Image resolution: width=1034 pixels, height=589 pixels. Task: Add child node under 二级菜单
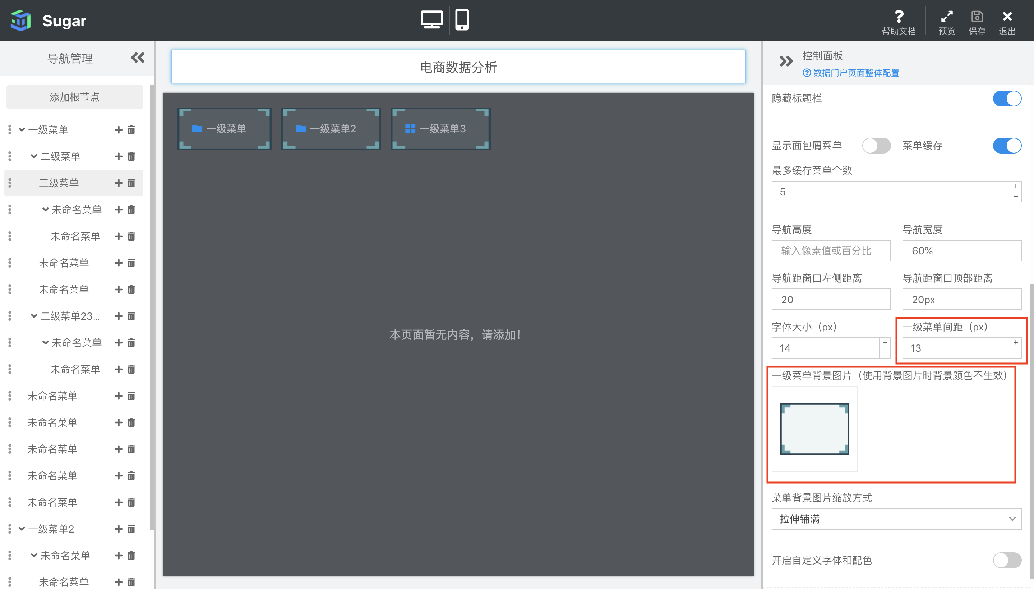[119, 156]
